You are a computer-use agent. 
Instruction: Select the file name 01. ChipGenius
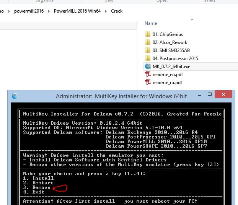(x=168, y=34)
